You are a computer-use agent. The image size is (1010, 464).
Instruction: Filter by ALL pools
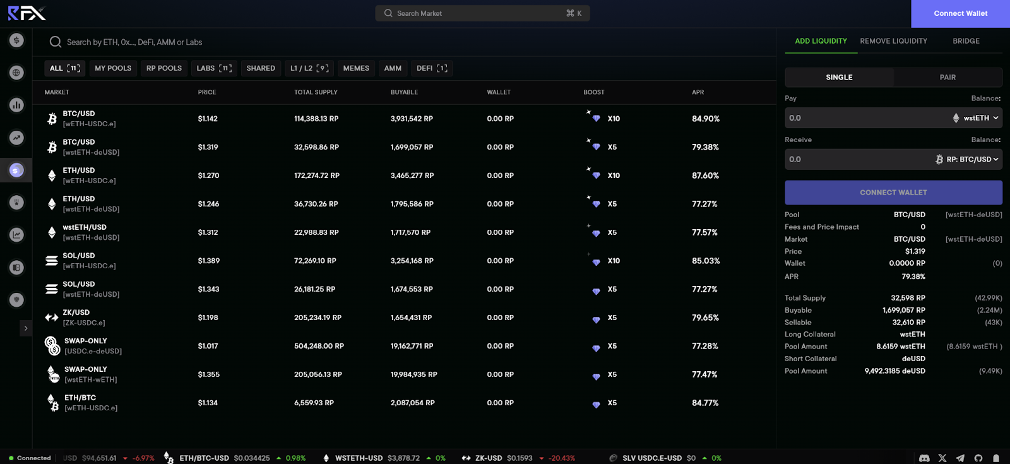click(x=65, y=68)
